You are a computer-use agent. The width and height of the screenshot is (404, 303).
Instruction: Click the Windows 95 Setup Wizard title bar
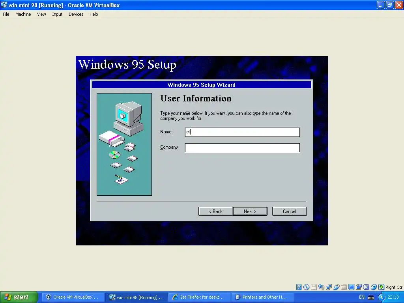(x=202, y=85)
